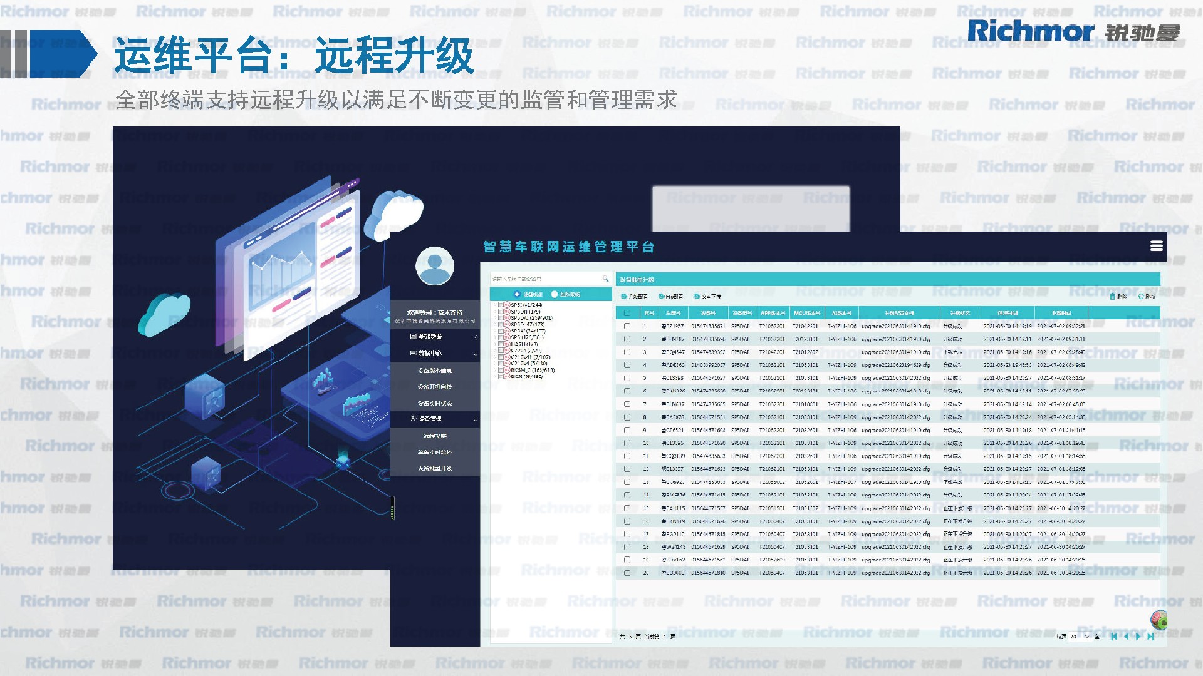Click the floating round icon above pagination

(1159, 620)
